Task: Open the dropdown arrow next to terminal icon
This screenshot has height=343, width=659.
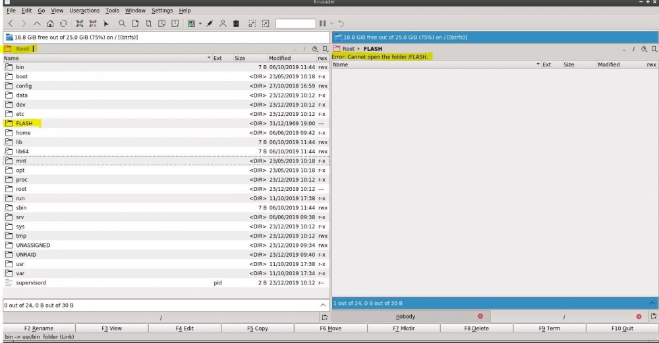Action: point(200,24)
